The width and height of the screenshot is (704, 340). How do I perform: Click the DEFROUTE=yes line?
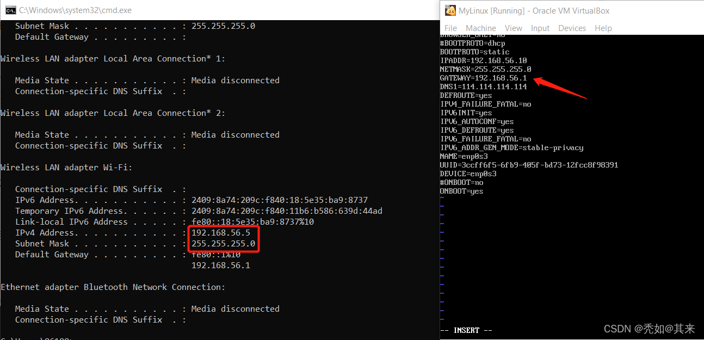point(466,95)
